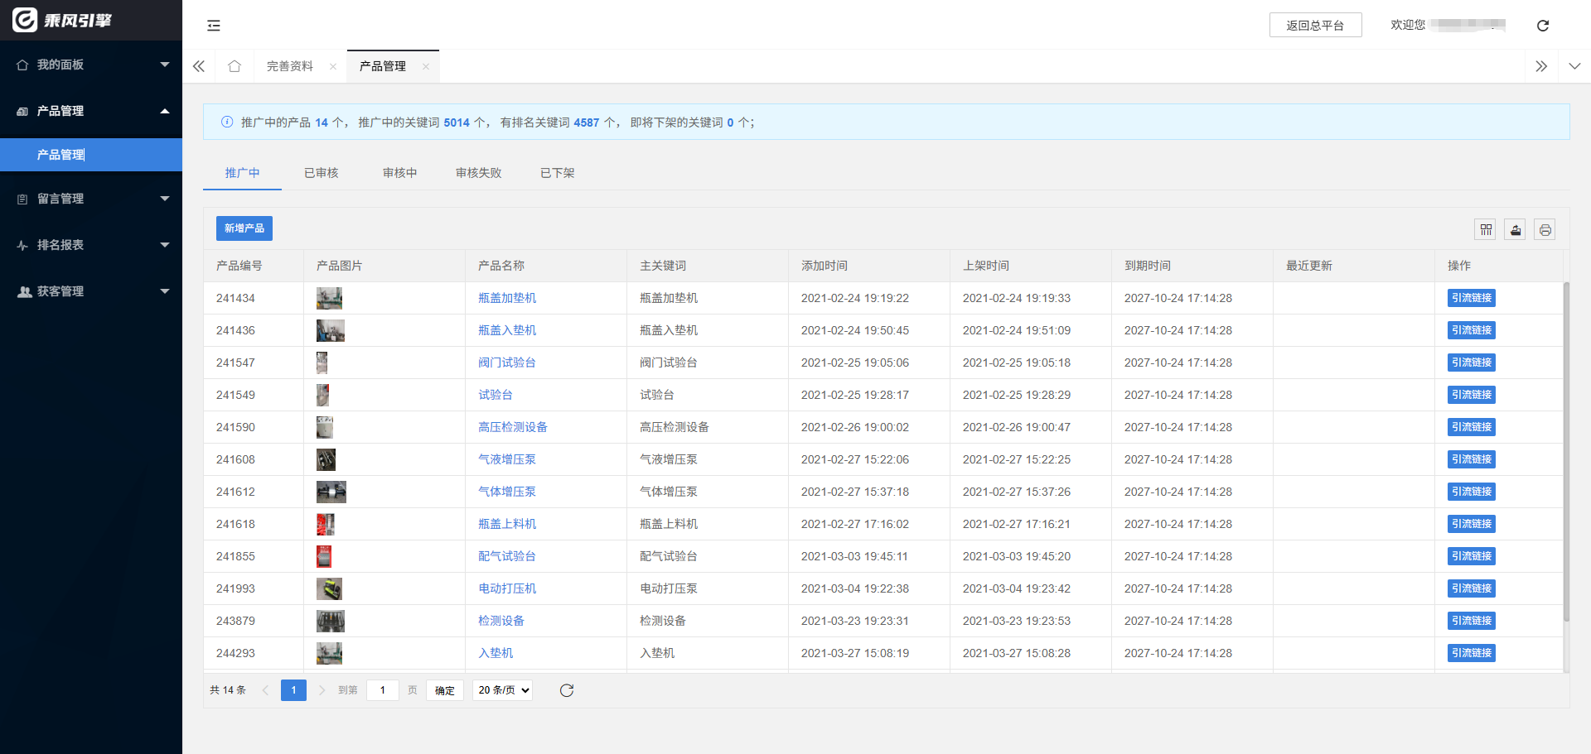Click the refresh icon in top header
The width and height of the screenshot is (1591, 754).
[x=1542, y=26]
